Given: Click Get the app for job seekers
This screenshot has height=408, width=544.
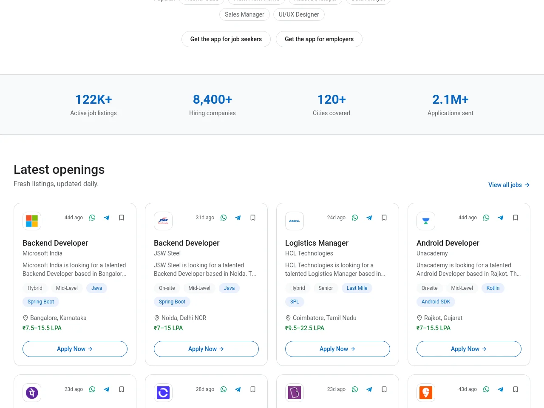Looking at the screenshot, I should click(226, 39).
